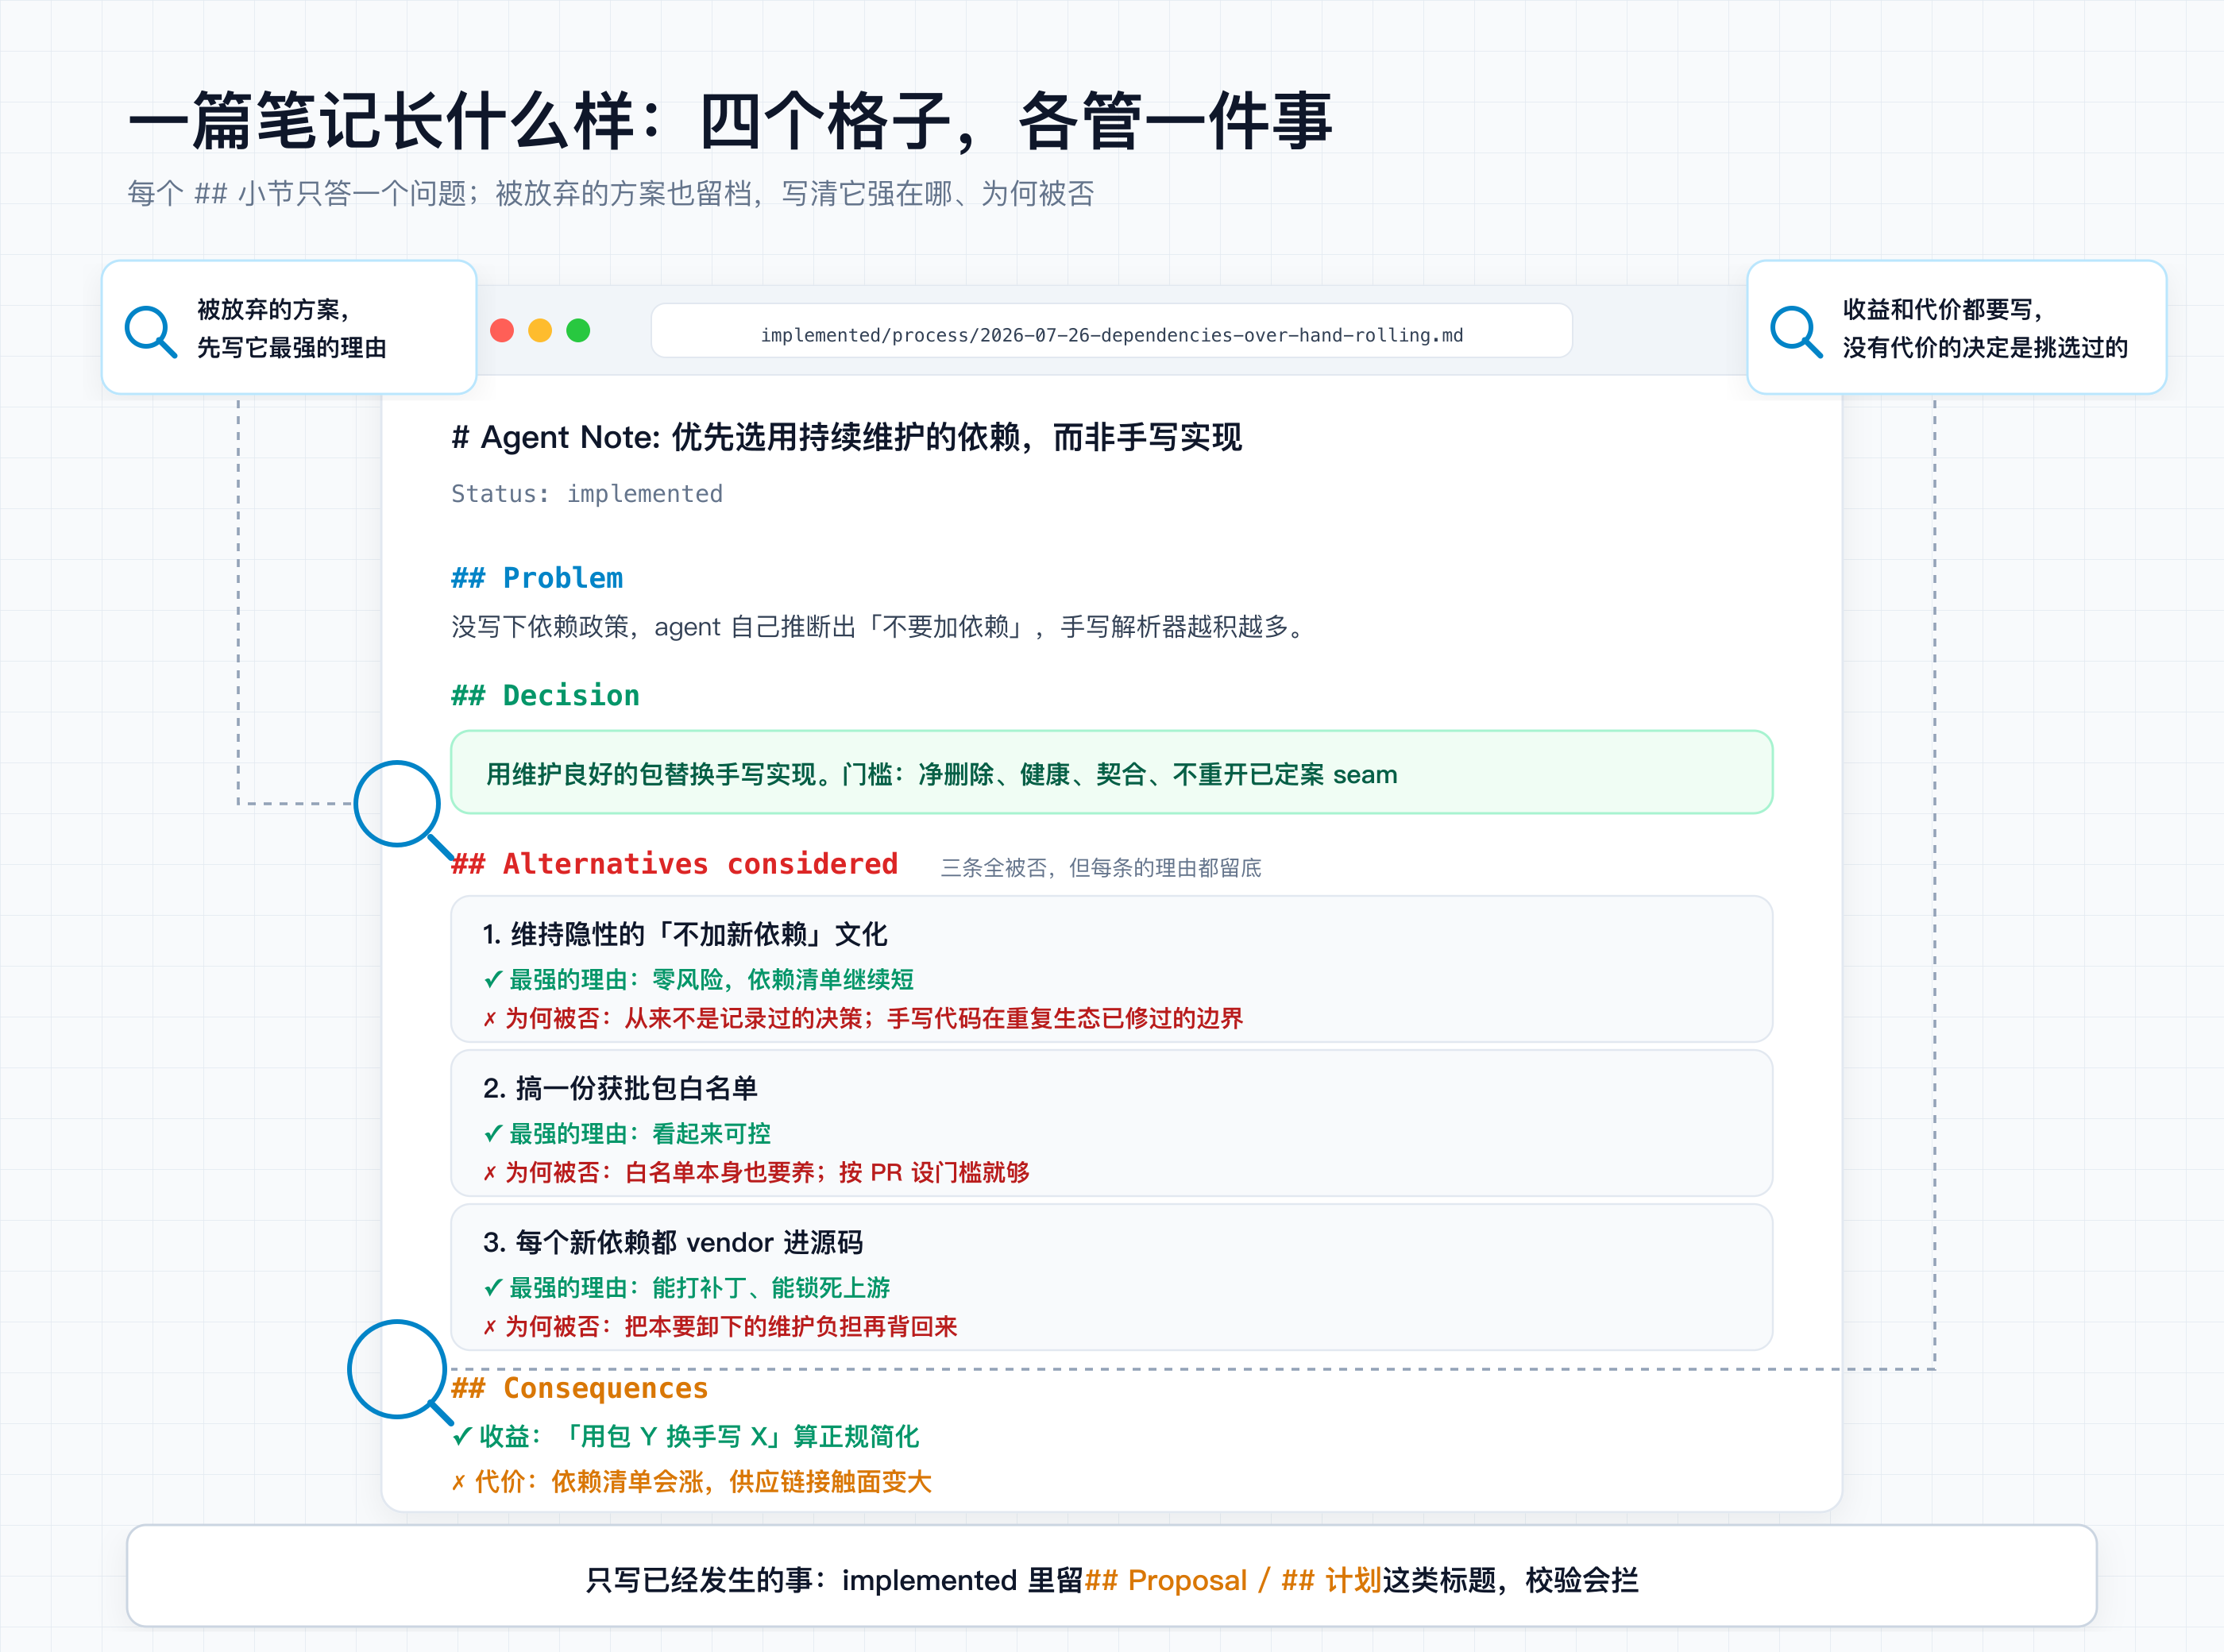2224x1652 pixels.
Task: Click the red close dot in window header
Action: (502, 330)
